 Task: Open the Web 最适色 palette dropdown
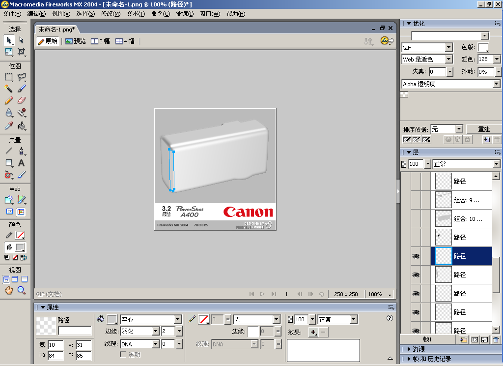449,60
